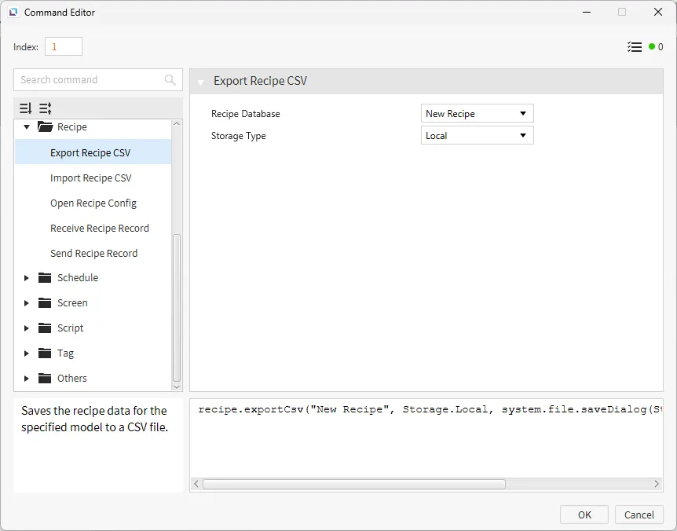Expand the Screen command group
The width and height of the screenshot is (677, 531).
(27, 303)
